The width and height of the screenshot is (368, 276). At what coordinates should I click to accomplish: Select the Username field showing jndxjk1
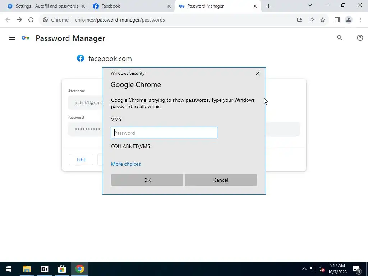click(x=85, y=102)
